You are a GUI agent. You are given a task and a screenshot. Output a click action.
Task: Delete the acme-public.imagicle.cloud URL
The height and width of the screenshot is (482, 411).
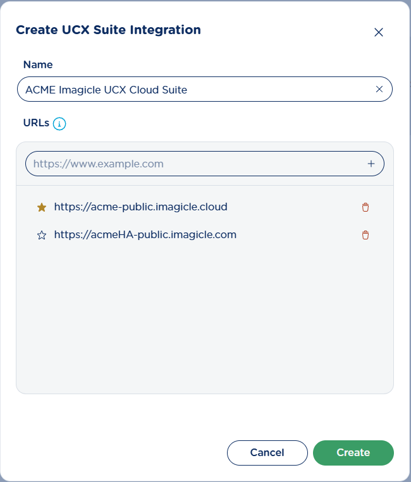point(365,207)
